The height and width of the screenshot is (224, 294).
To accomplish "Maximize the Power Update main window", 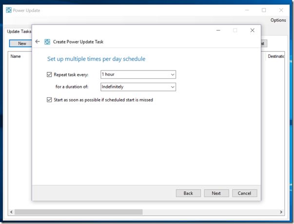I will 264,10.
